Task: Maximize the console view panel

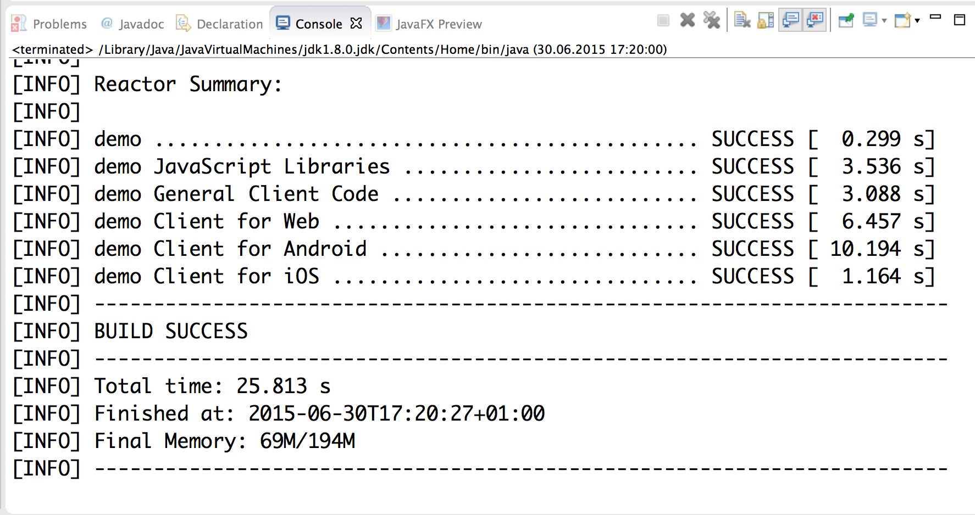Action: click(960, 20)
